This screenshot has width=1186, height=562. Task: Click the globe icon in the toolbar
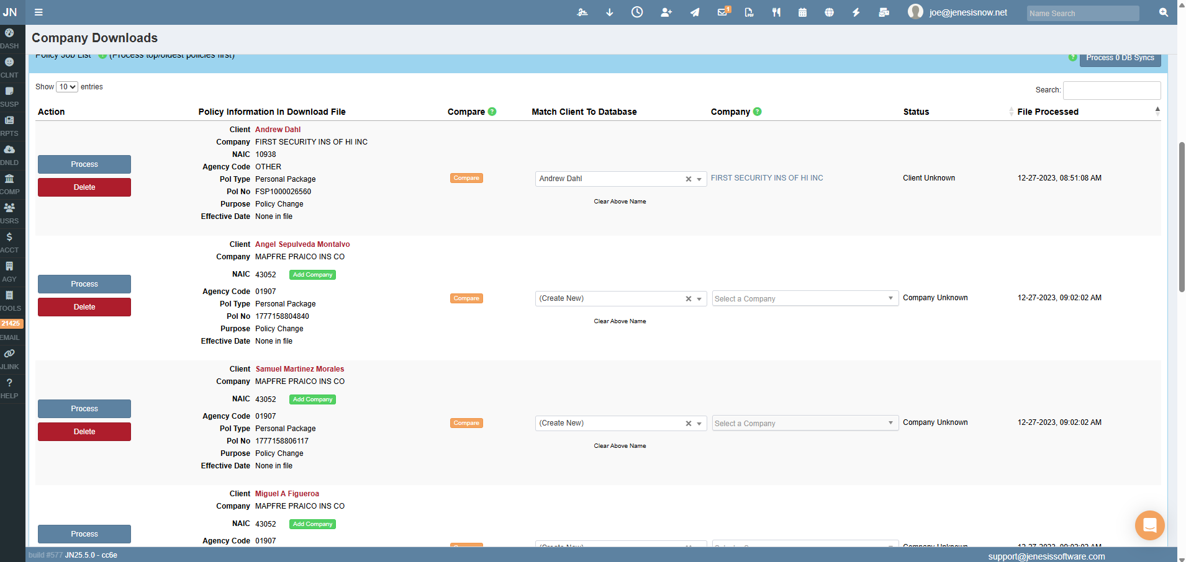point(829,12)
